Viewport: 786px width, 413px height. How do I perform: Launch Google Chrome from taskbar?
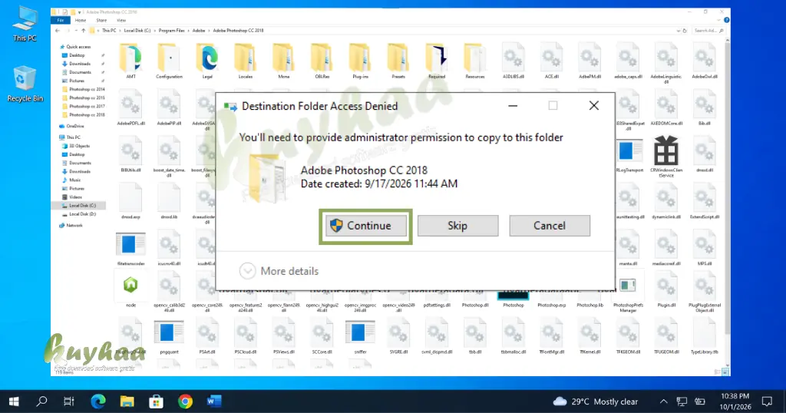coord(185,401)
